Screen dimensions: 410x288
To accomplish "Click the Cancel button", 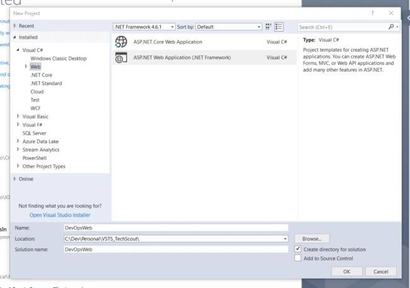I will 381,272.
